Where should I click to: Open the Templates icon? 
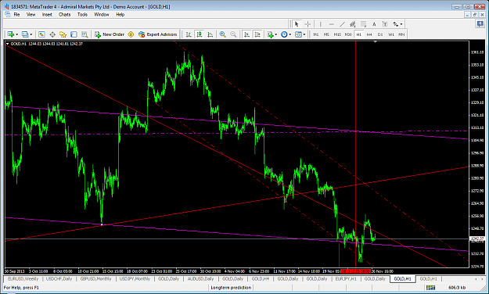(298, 34)
